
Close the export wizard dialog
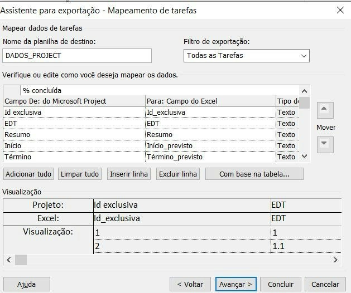(x=340, y=10)
